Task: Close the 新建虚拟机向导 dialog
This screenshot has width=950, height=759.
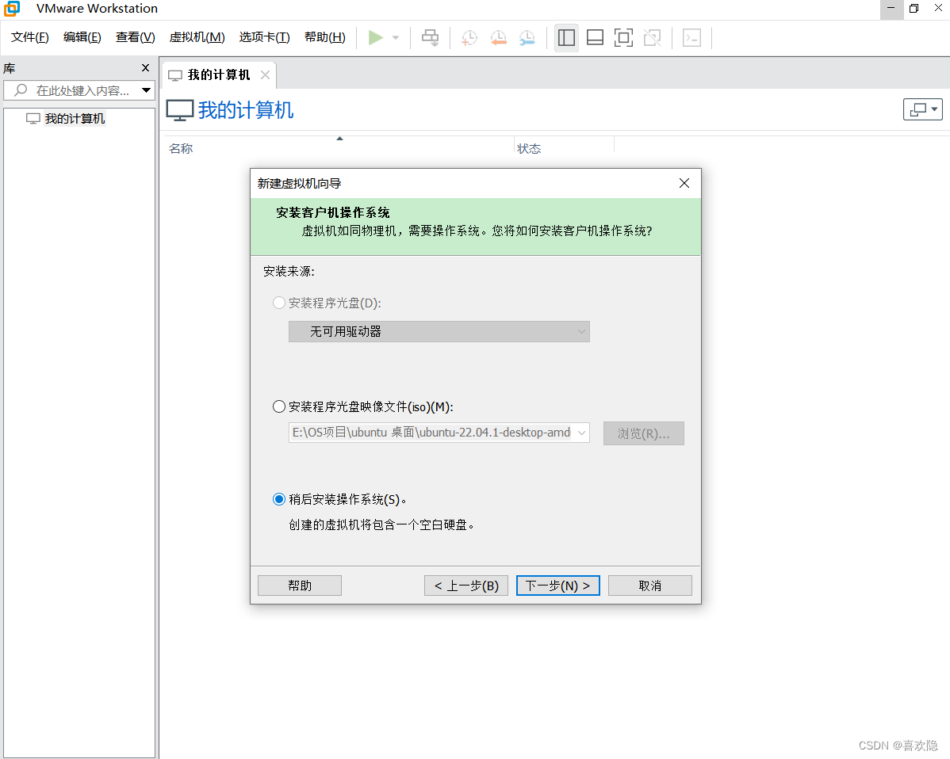Action: pos(684,183)
